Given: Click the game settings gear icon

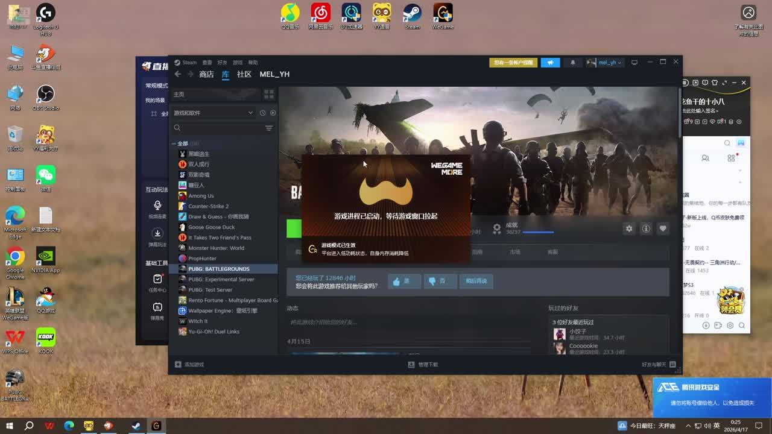Looking at the screenshot, I should tap(629, 228).
